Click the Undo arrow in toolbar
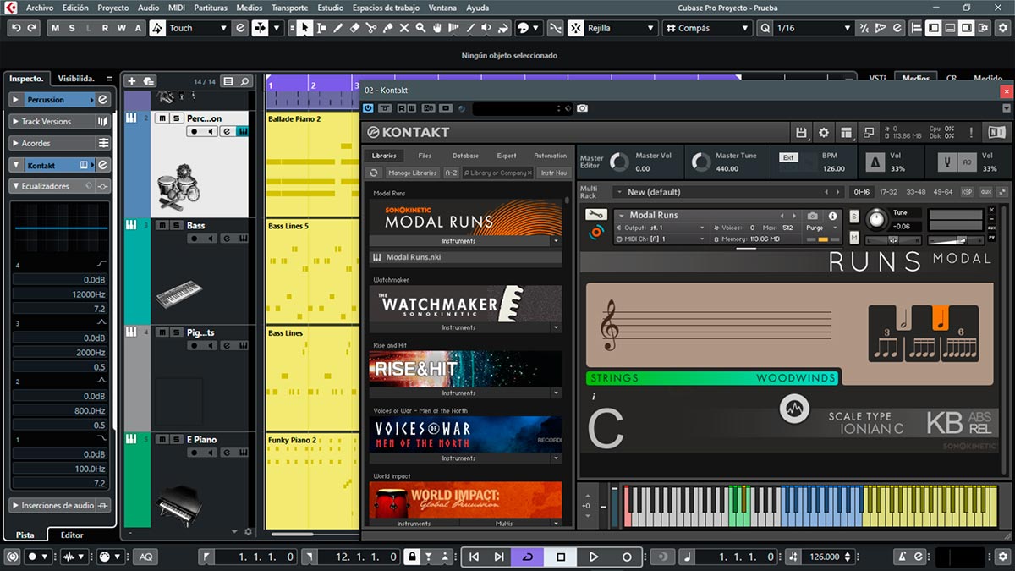Image resolution: width=1015 pixels, height=571 pixels. pos(16,28)
